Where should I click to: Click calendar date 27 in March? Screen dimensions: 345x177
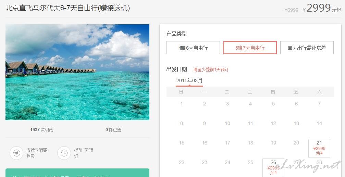click(296, 162)
